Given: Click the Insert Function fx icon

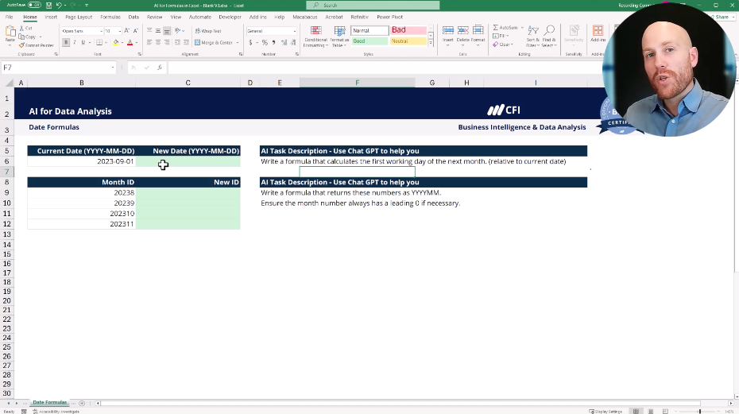Looking at the screenshot, I should (x=160, y=68).
